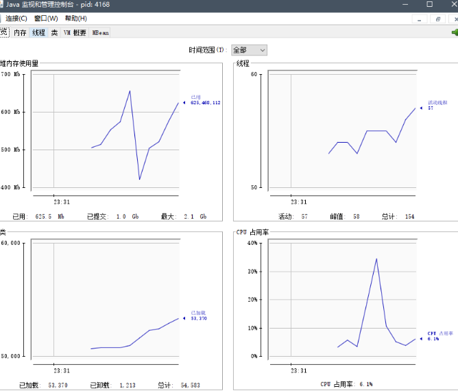458x391 pixels.
Task: Open the 帮助(H) menu
Action: tap(75, 19)
